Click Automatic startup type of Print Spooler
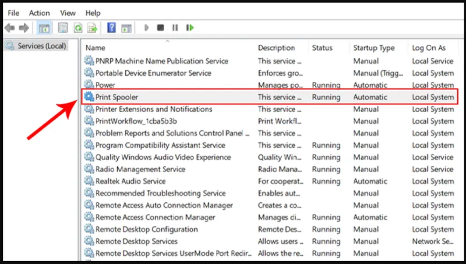Screen dimensions: 466x264 370,97
